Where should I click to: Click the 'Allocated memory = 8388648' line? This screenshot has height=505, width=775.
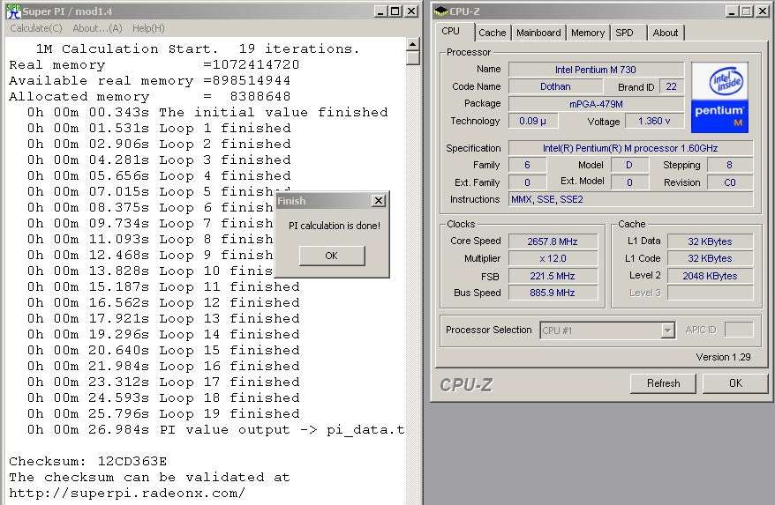pyautogui.click(x=150, y=96)
